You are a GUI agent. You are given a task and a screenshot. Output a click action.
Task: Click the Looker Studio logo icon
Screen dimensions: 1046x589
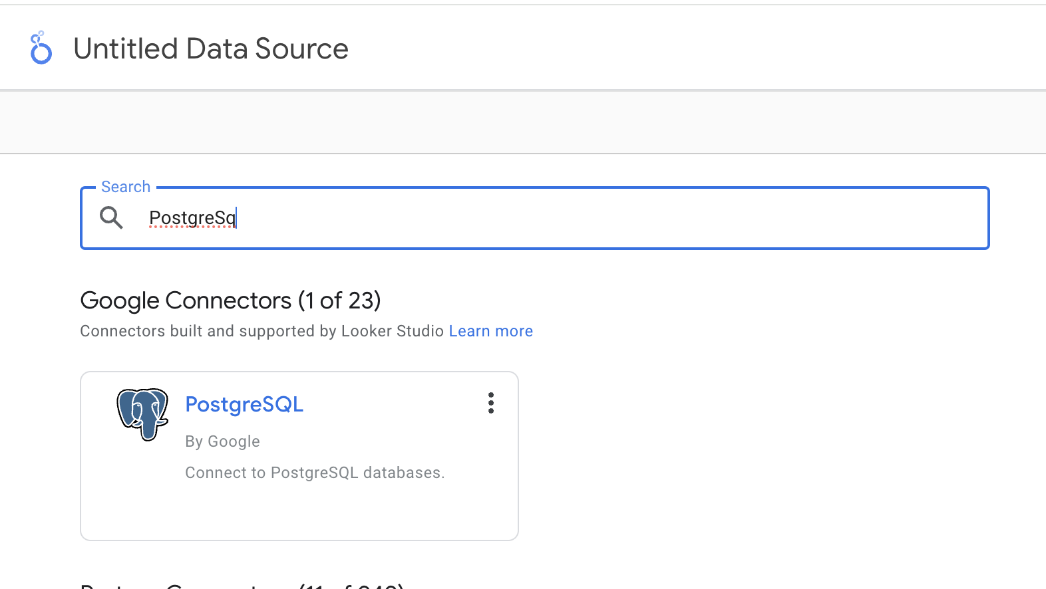tap(41, 48)
